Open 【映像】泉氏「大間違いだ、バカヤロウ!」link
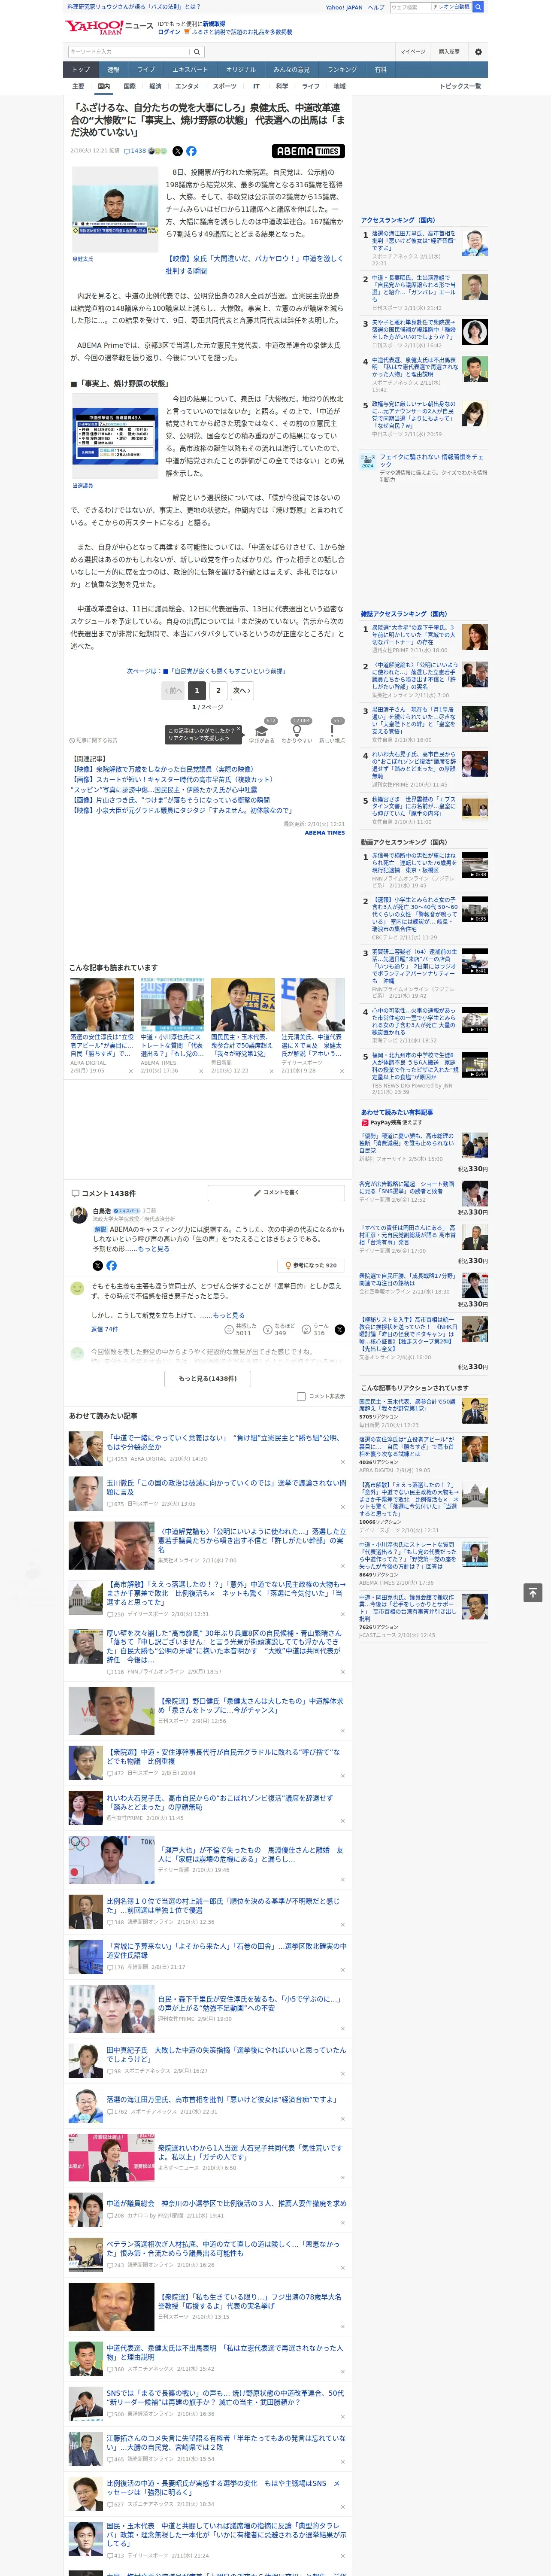The image size is (551, 2576). [254, 264]
